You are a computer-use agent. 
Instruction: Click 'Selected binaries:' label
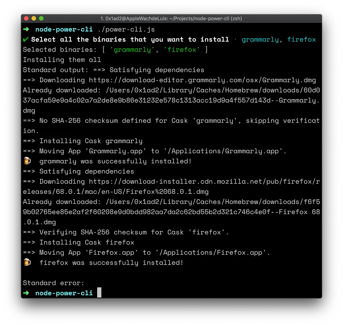tap(60, 50)
